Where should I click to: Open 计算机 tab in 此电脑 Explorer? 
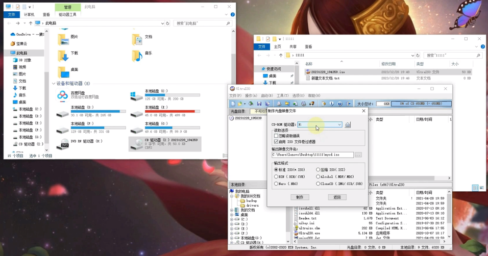(x=29, y=15)
